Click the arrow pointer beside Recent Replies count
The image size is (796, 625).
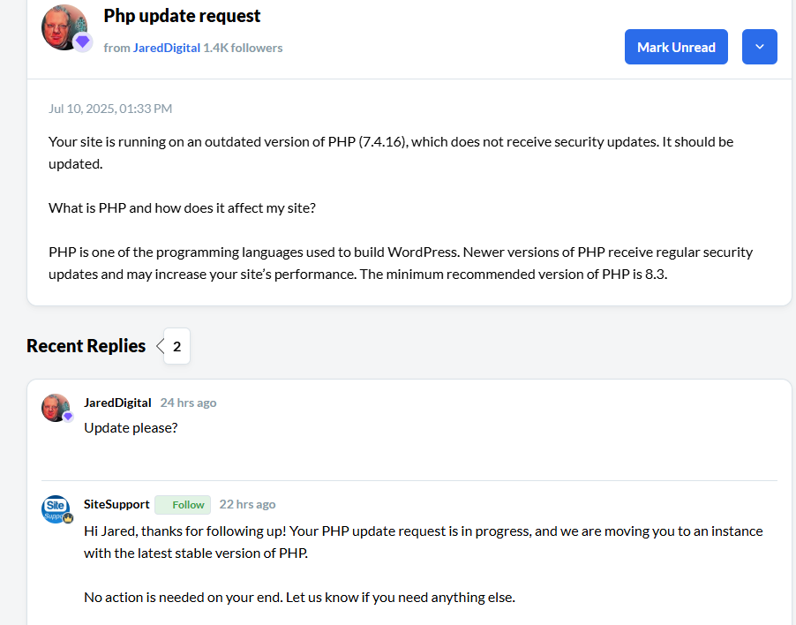160,346
